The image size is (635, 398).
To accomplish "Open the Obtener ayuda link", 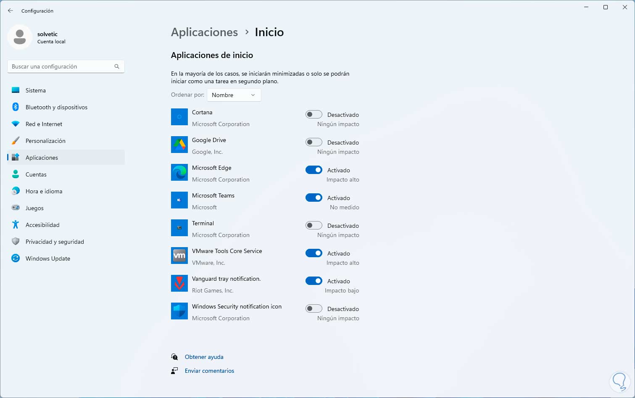I will click(204, 357).
